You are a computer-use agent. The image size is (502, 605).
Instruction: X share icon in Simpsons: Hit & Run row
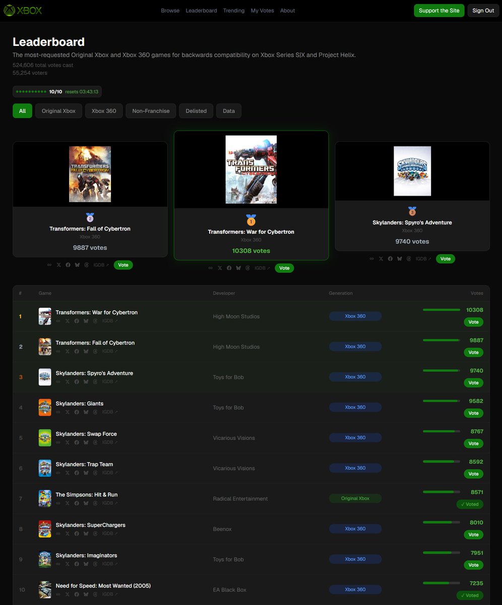[x=68, y=503]
